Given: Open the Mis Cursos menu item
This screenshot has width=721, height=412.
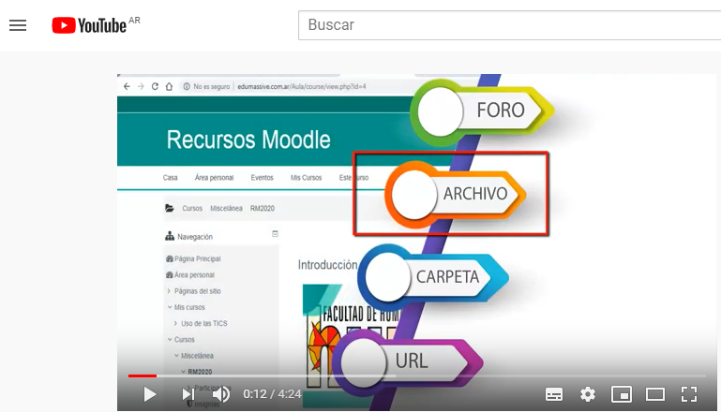Looking at the screenshot, I should coord(307,177).
